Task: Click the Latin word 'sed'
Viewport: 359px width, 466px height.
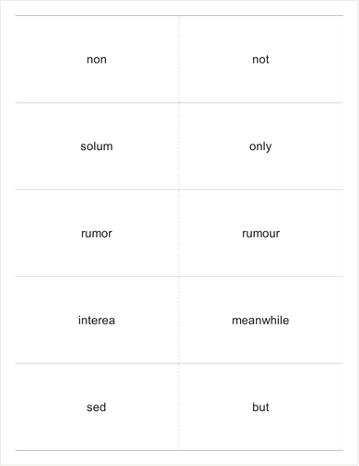Action: 97,407
